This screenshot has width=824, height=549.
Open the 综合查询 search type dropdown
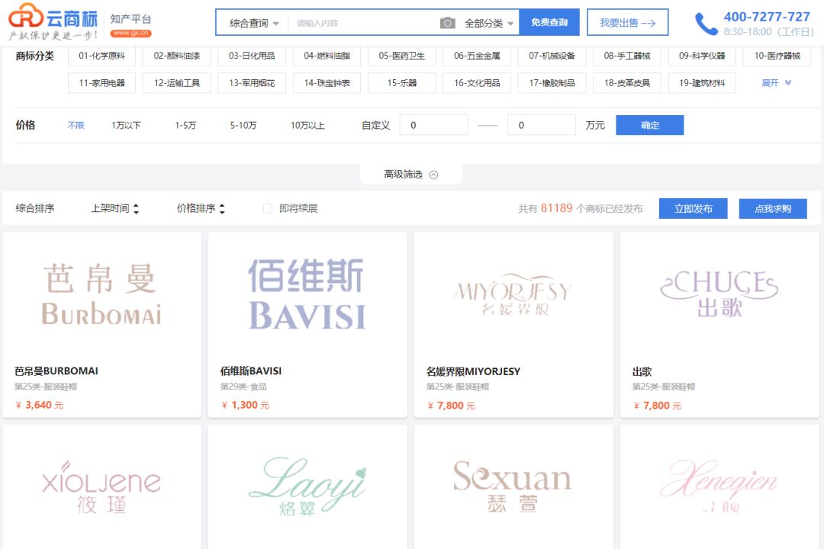coord(254,23)
